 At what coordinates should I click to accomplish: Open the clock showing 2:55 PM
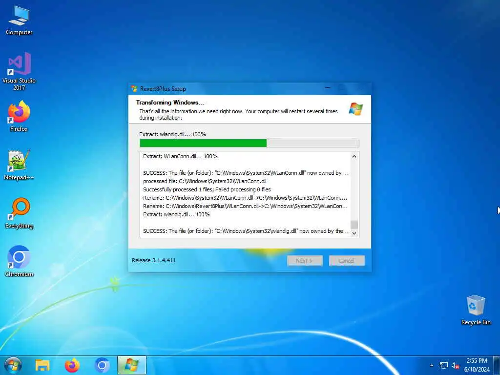coord(477,361)
